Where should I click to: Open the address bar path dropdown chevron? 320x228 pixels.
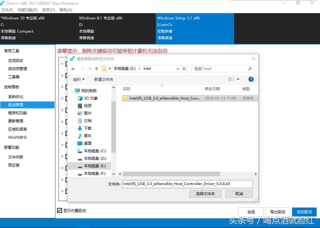(178, 69)
